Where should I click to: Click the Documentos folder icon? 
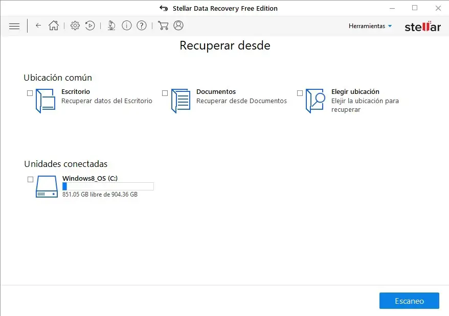[181, 101]
